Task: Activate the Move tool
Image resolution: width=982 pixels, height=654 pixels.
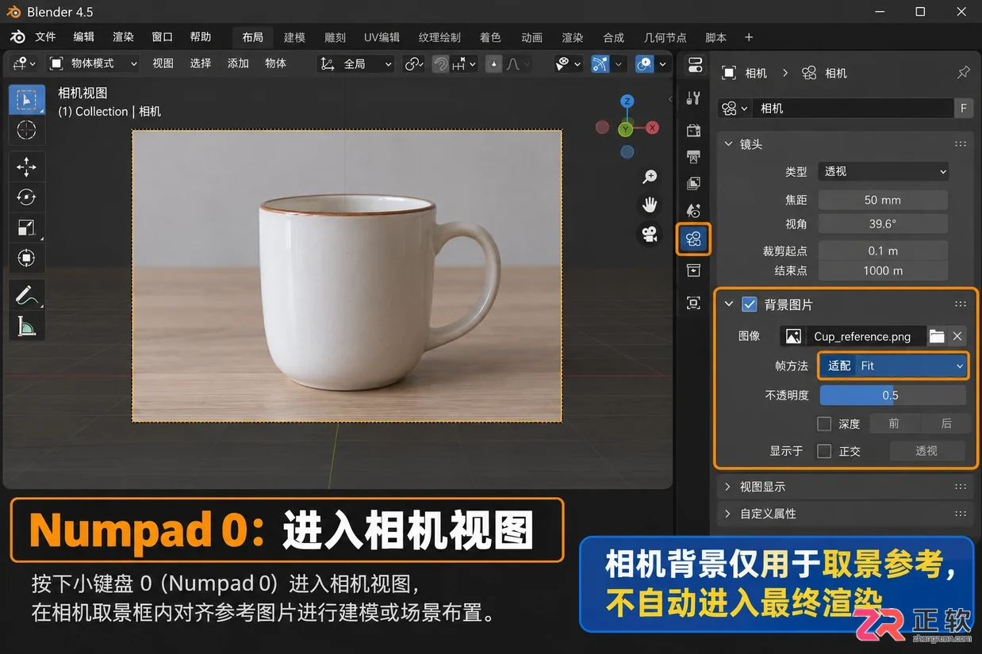Action: [x=27, y=166]
